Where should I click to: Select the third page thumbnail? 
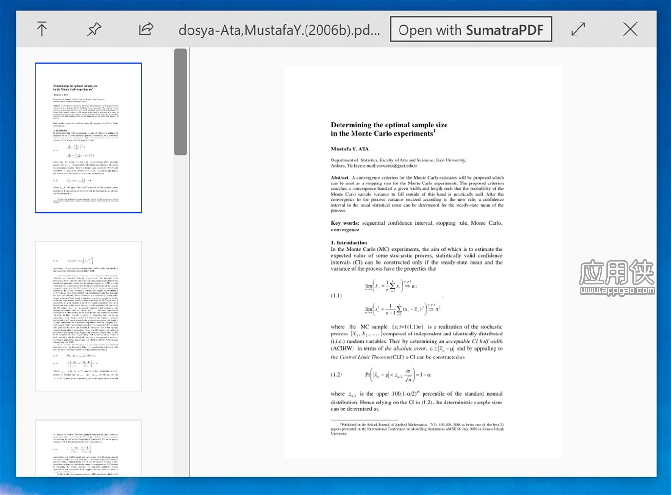88,448
